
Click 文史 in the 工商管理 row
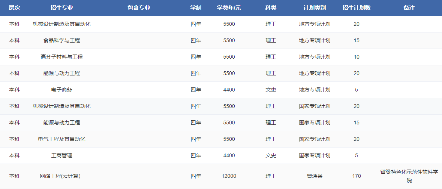(271, 156)
